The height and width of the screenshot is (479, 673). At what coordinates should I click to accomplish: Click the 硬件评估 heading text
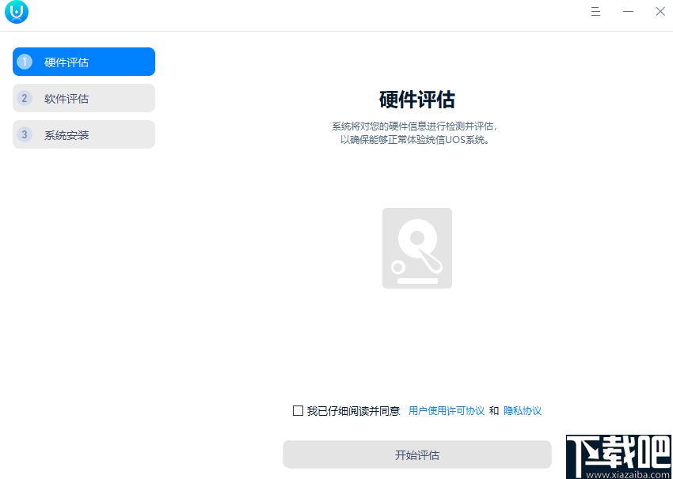tap(416, 100)
